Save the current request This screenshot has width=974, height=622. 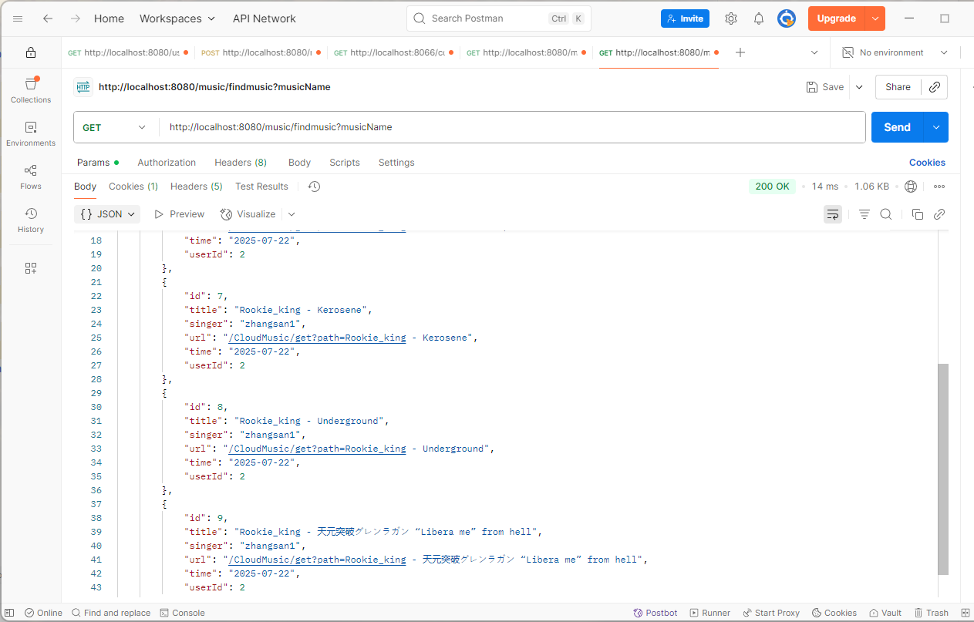(825, 87)
